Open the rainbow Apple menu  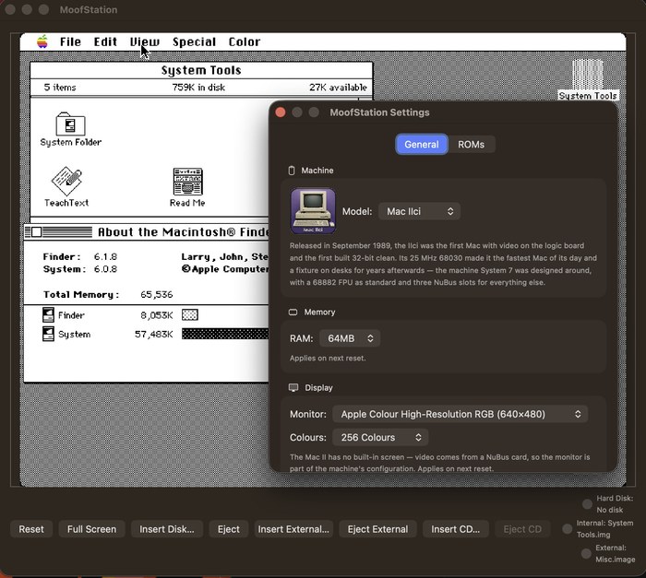pyautogui.click(x=42, y=41)
